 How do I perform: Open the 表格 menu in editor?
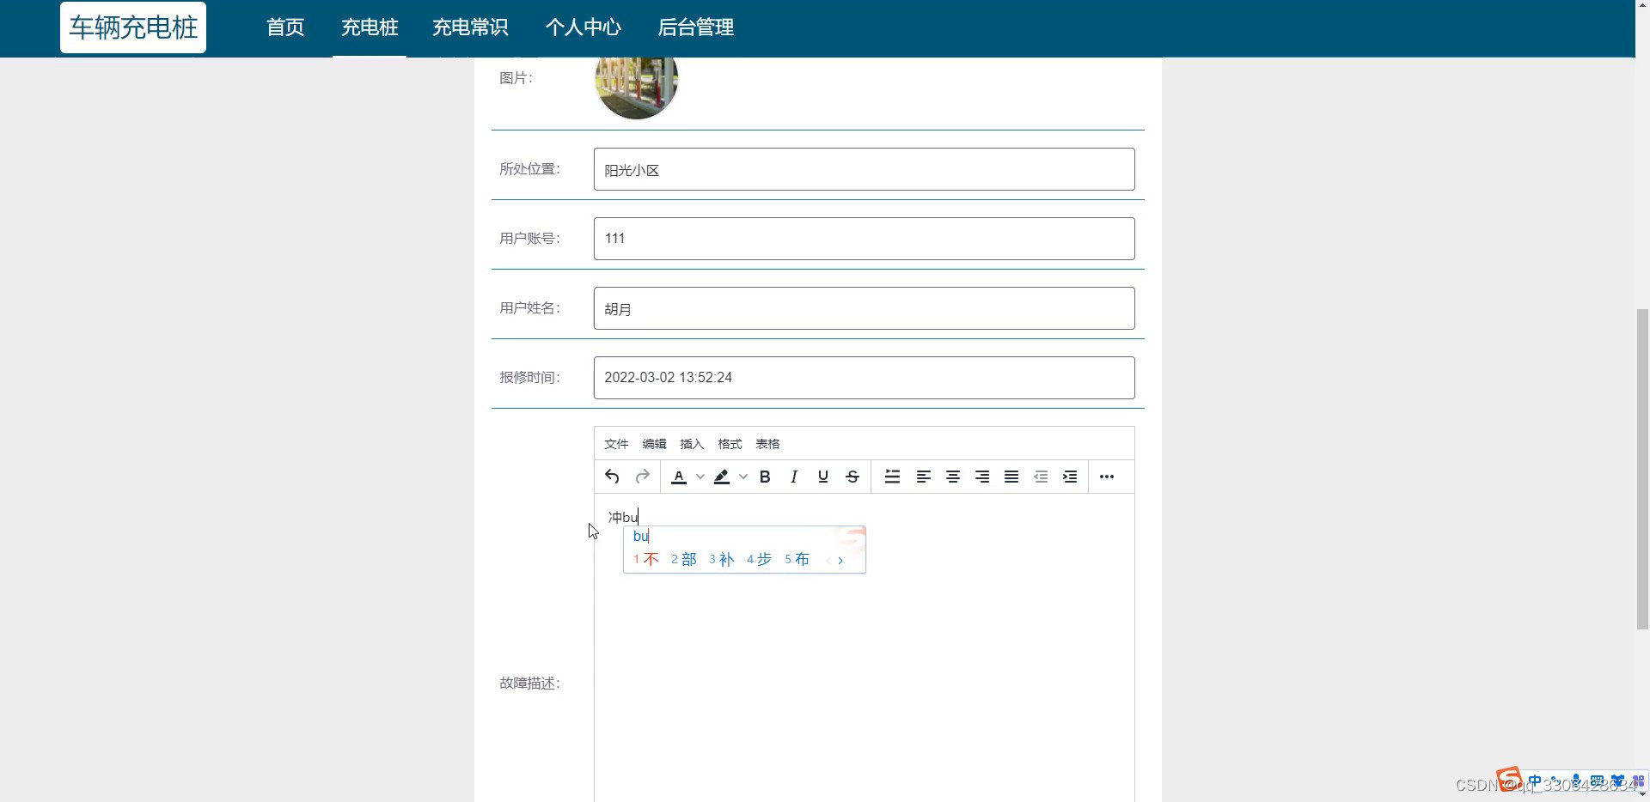pos(767,444)
